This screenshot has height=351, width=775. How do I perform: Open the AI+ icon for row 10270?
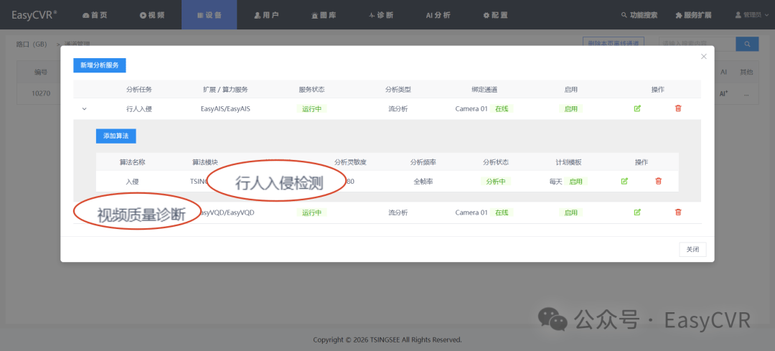point(723,93)
